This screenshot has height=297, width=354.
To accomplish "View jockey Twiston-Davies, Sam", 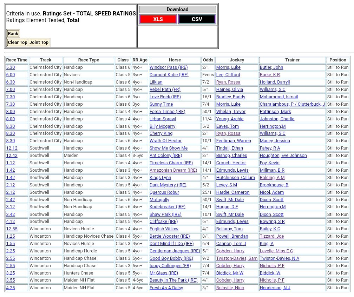I will coord(237,258).
